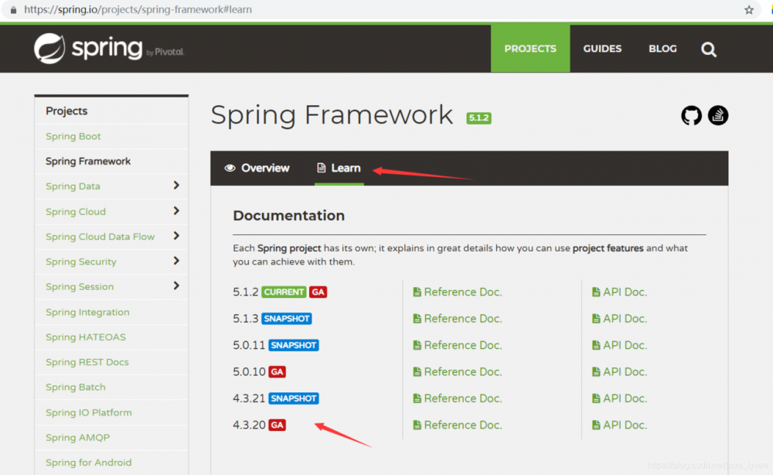Image resolution: width=773 pixels, height=475 pixels.
Task: Click the 5.1.2 version badge by title
Action: click(478, 118)
